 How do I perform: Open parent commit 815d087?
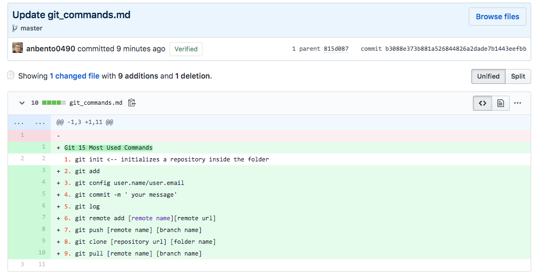336,49
